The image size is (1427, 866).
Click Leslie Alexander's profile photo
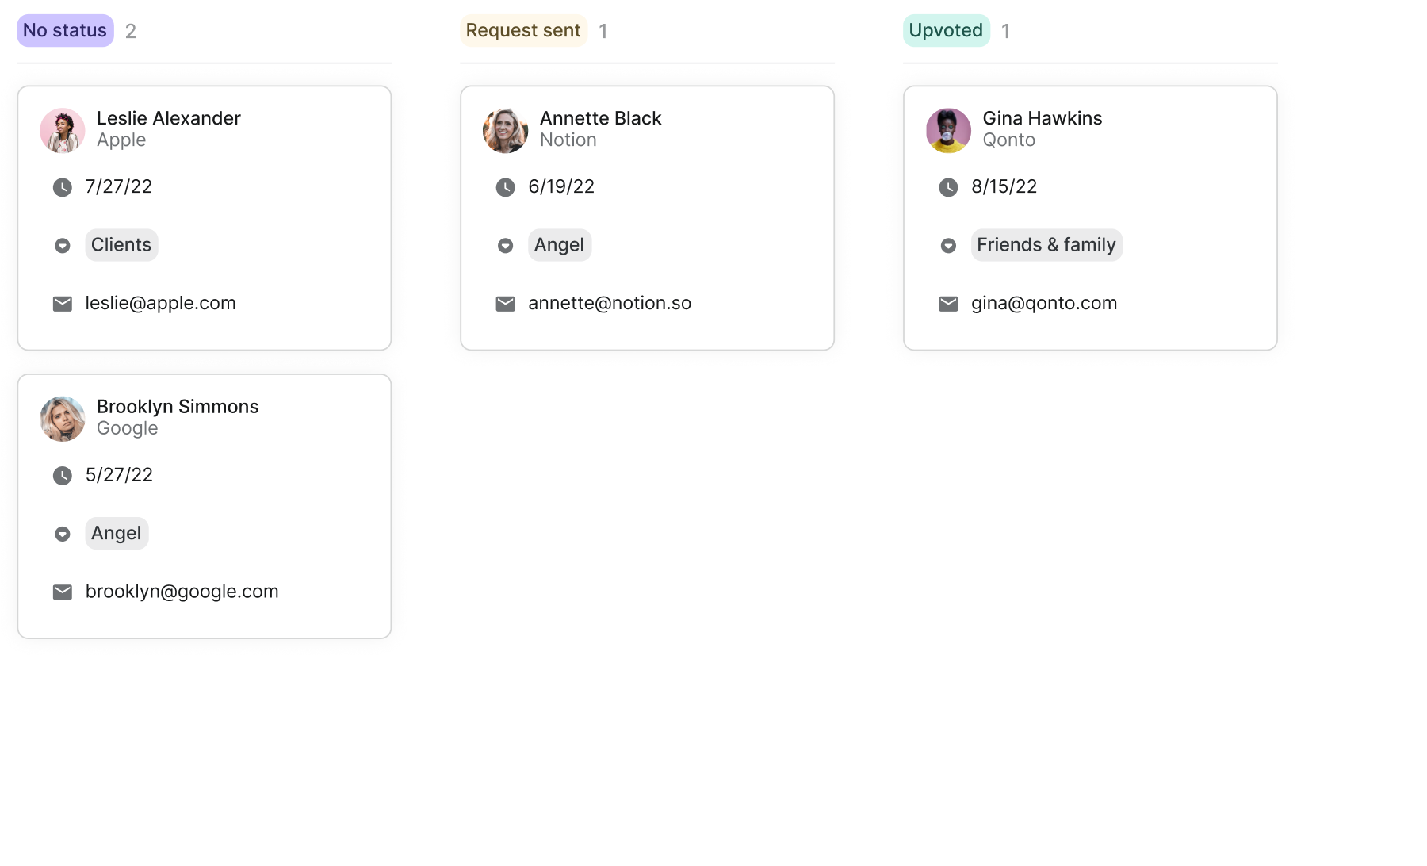pos(63,130)
